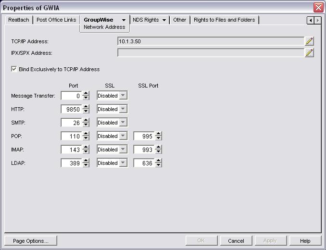The width and height of the screenshot is (326, 250).
Task: Click the OK button
Action: click(201, 241)
